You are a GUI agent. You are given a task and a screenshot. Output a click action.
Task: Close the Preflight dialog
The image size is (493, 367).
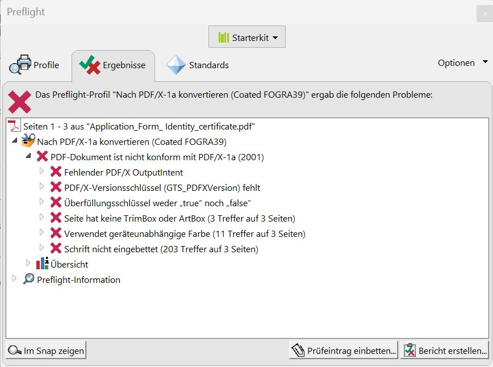[484, 14]
